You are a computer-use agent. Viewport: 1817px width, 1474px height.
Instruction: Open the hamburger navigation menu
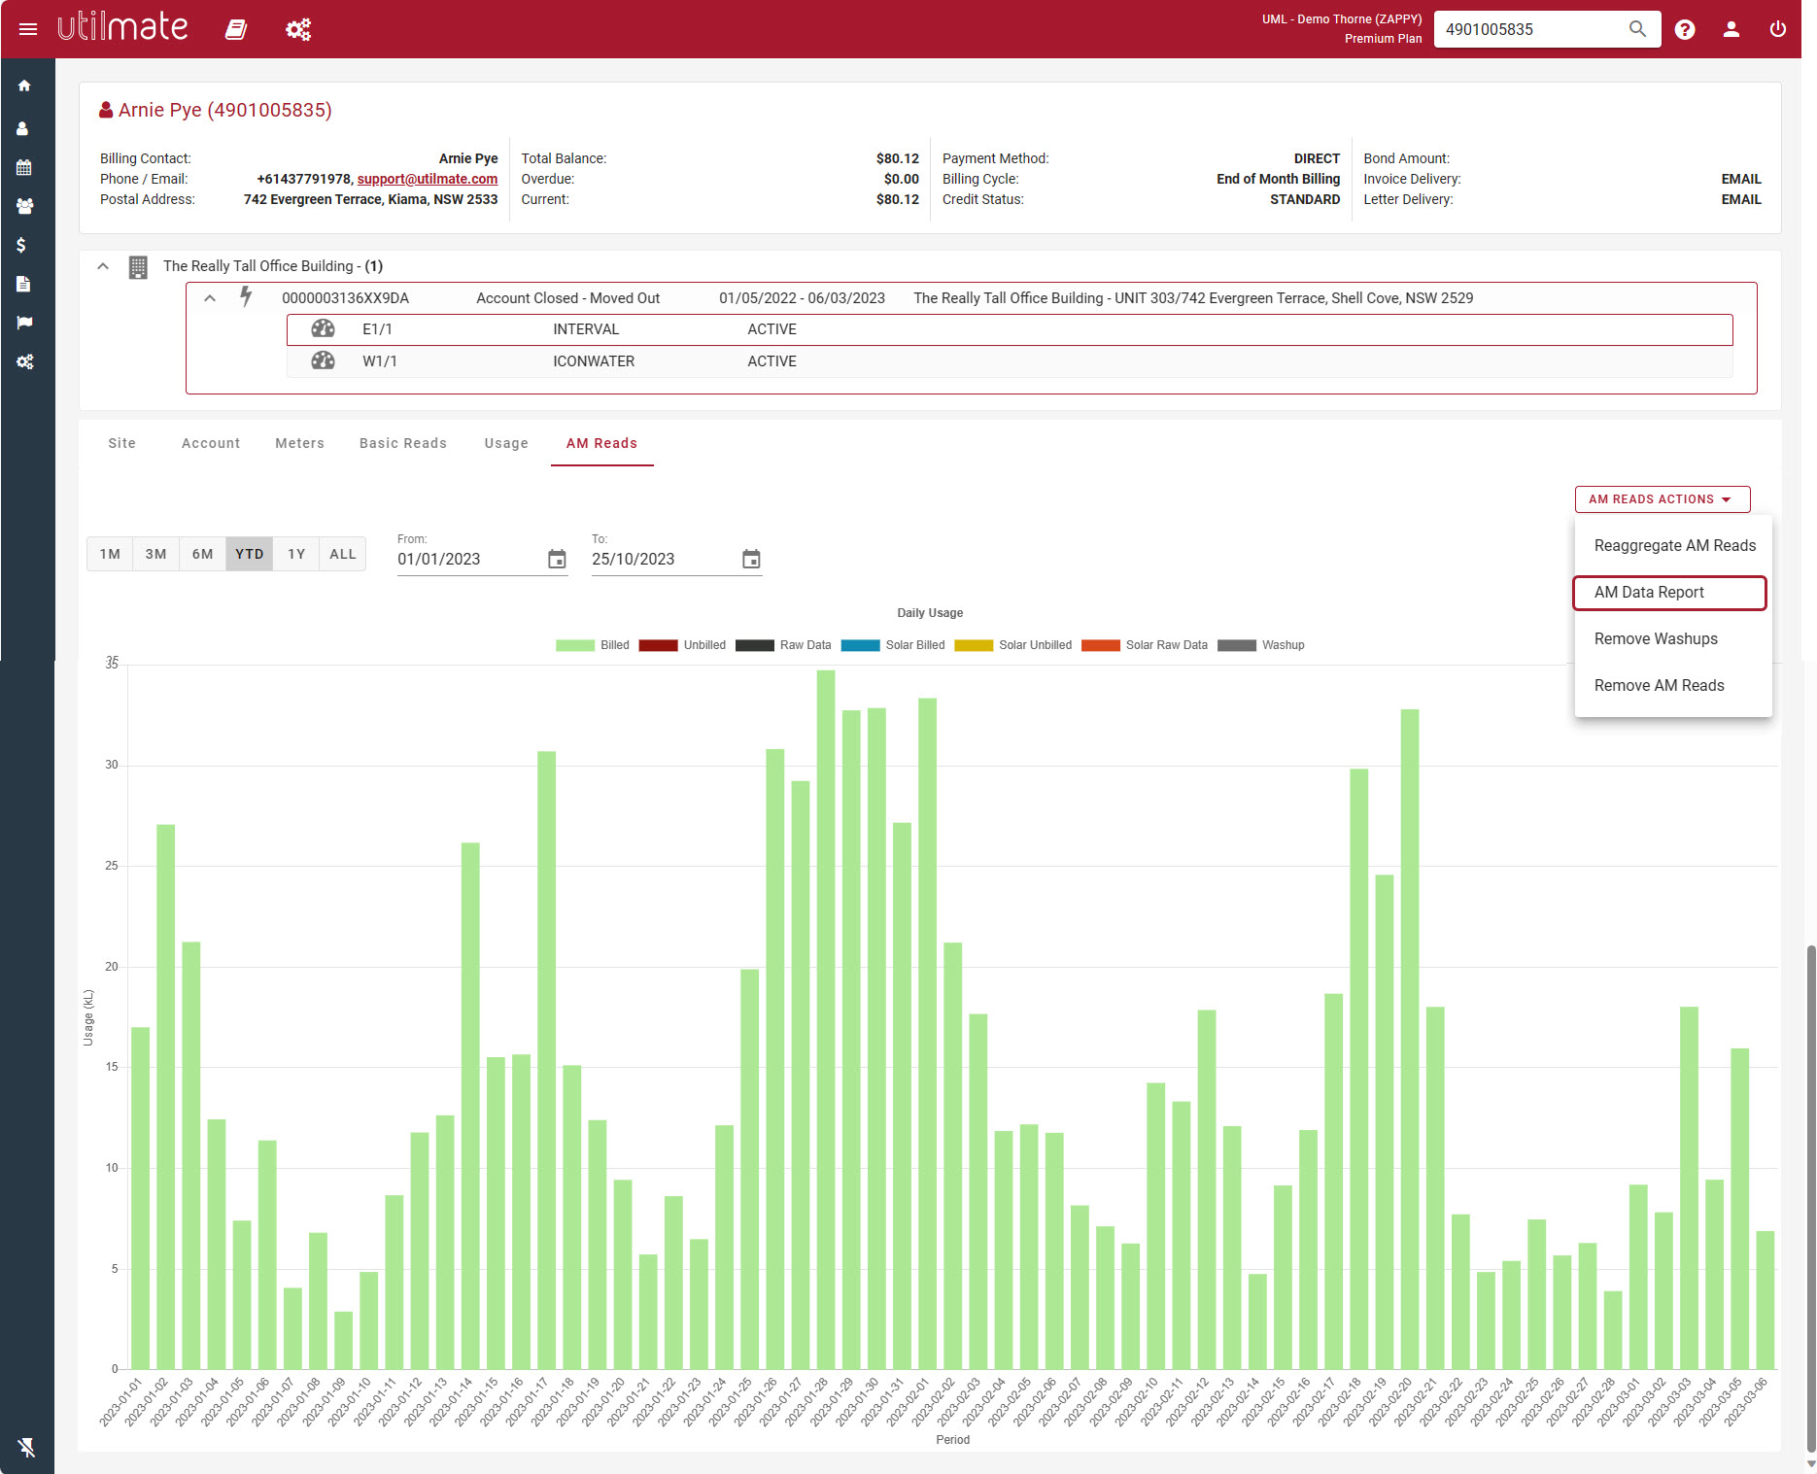tap(28, 29)
